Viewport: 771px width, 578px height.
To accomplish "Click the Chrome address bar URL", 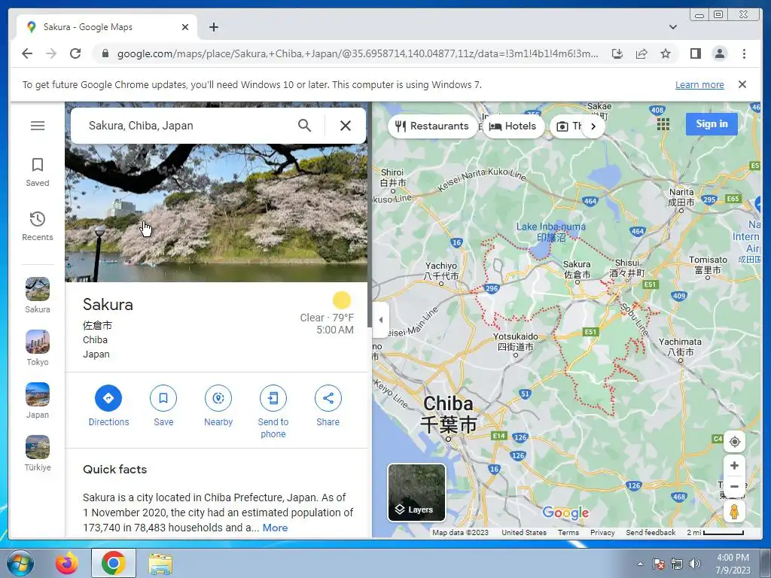I will [x=358, y=54].
